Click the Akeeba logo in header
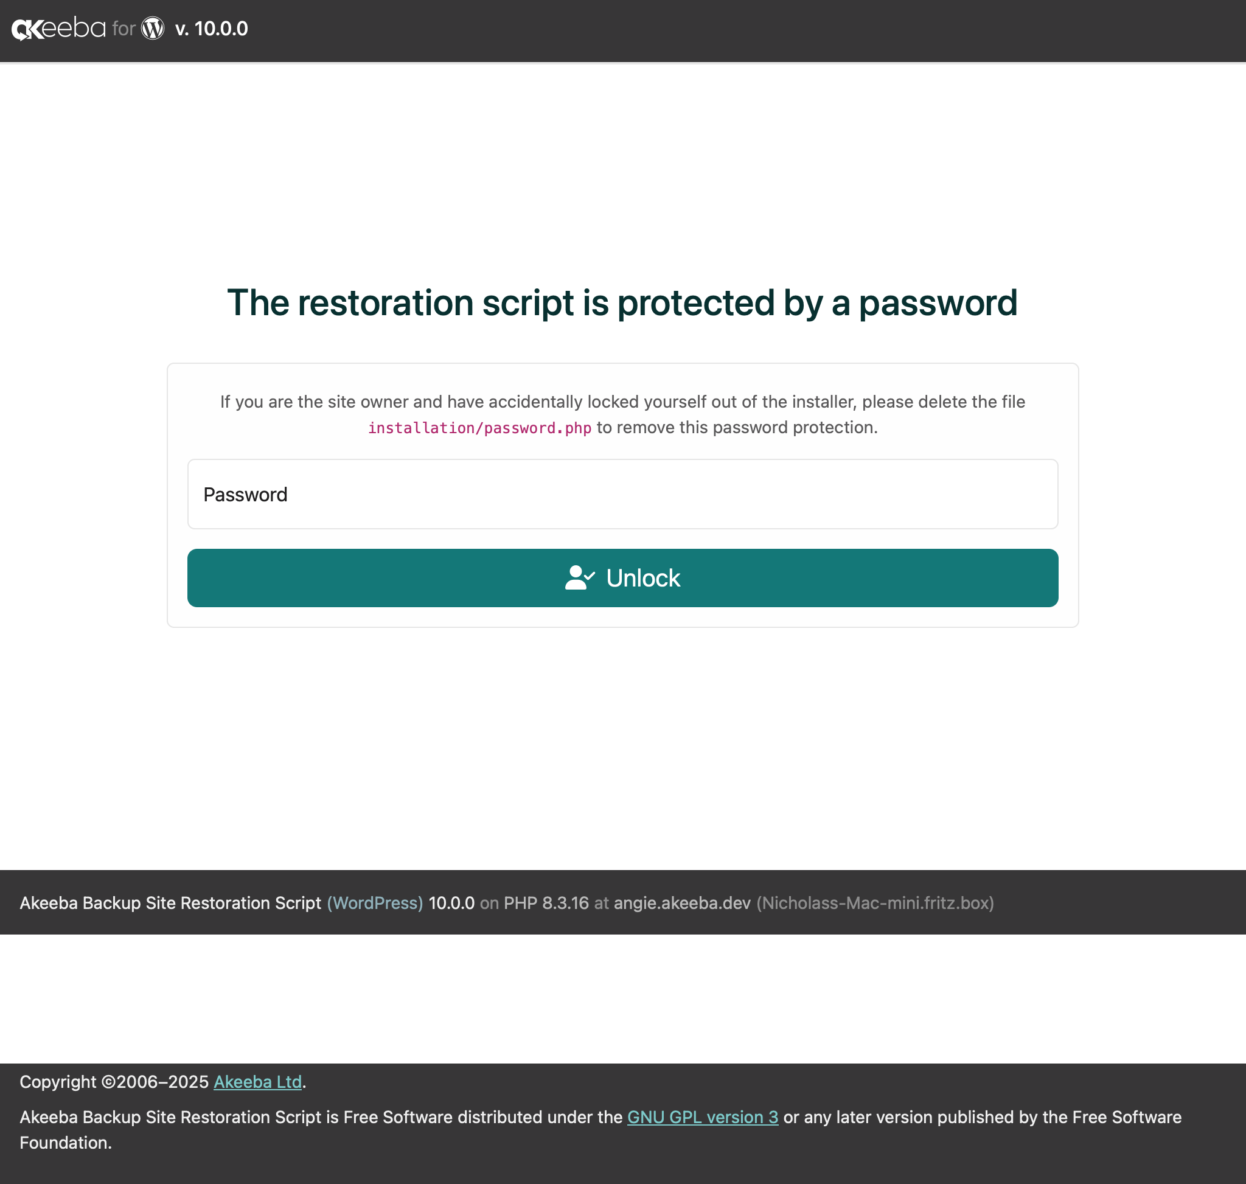 [58, 29]
